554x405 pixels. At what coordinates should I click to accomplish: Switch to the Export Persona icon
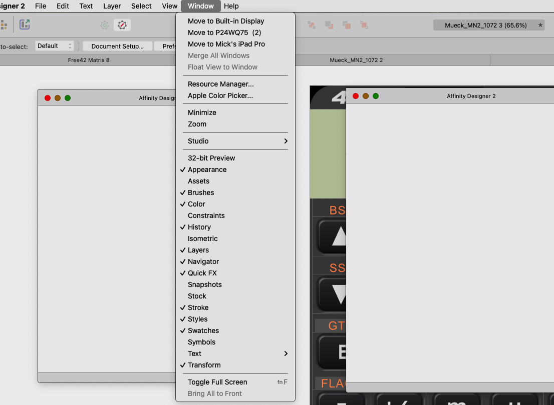coord(25,24)
